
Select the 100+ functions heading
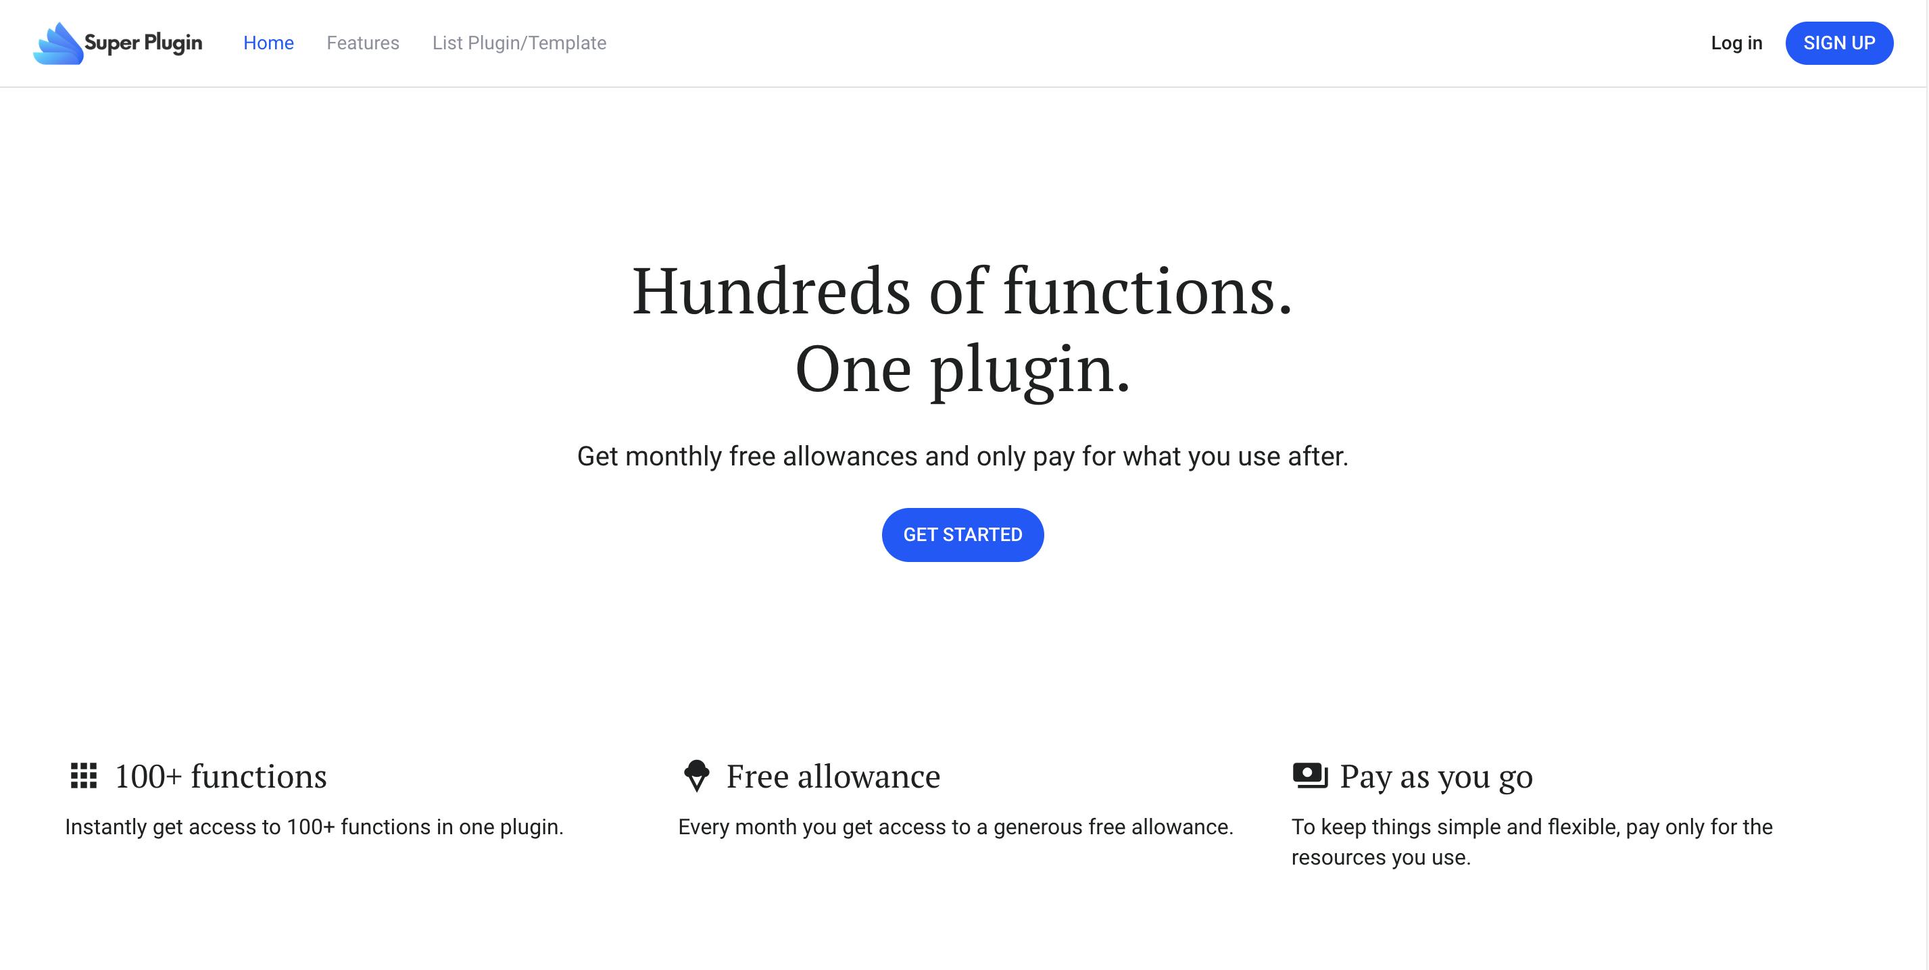tap(221, 776)
